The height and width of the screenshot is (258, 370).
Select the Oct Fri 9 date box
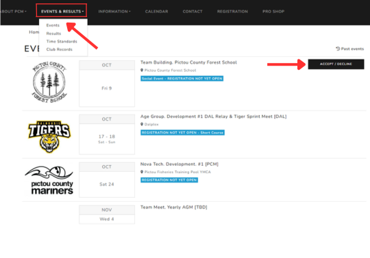(107, 83)
